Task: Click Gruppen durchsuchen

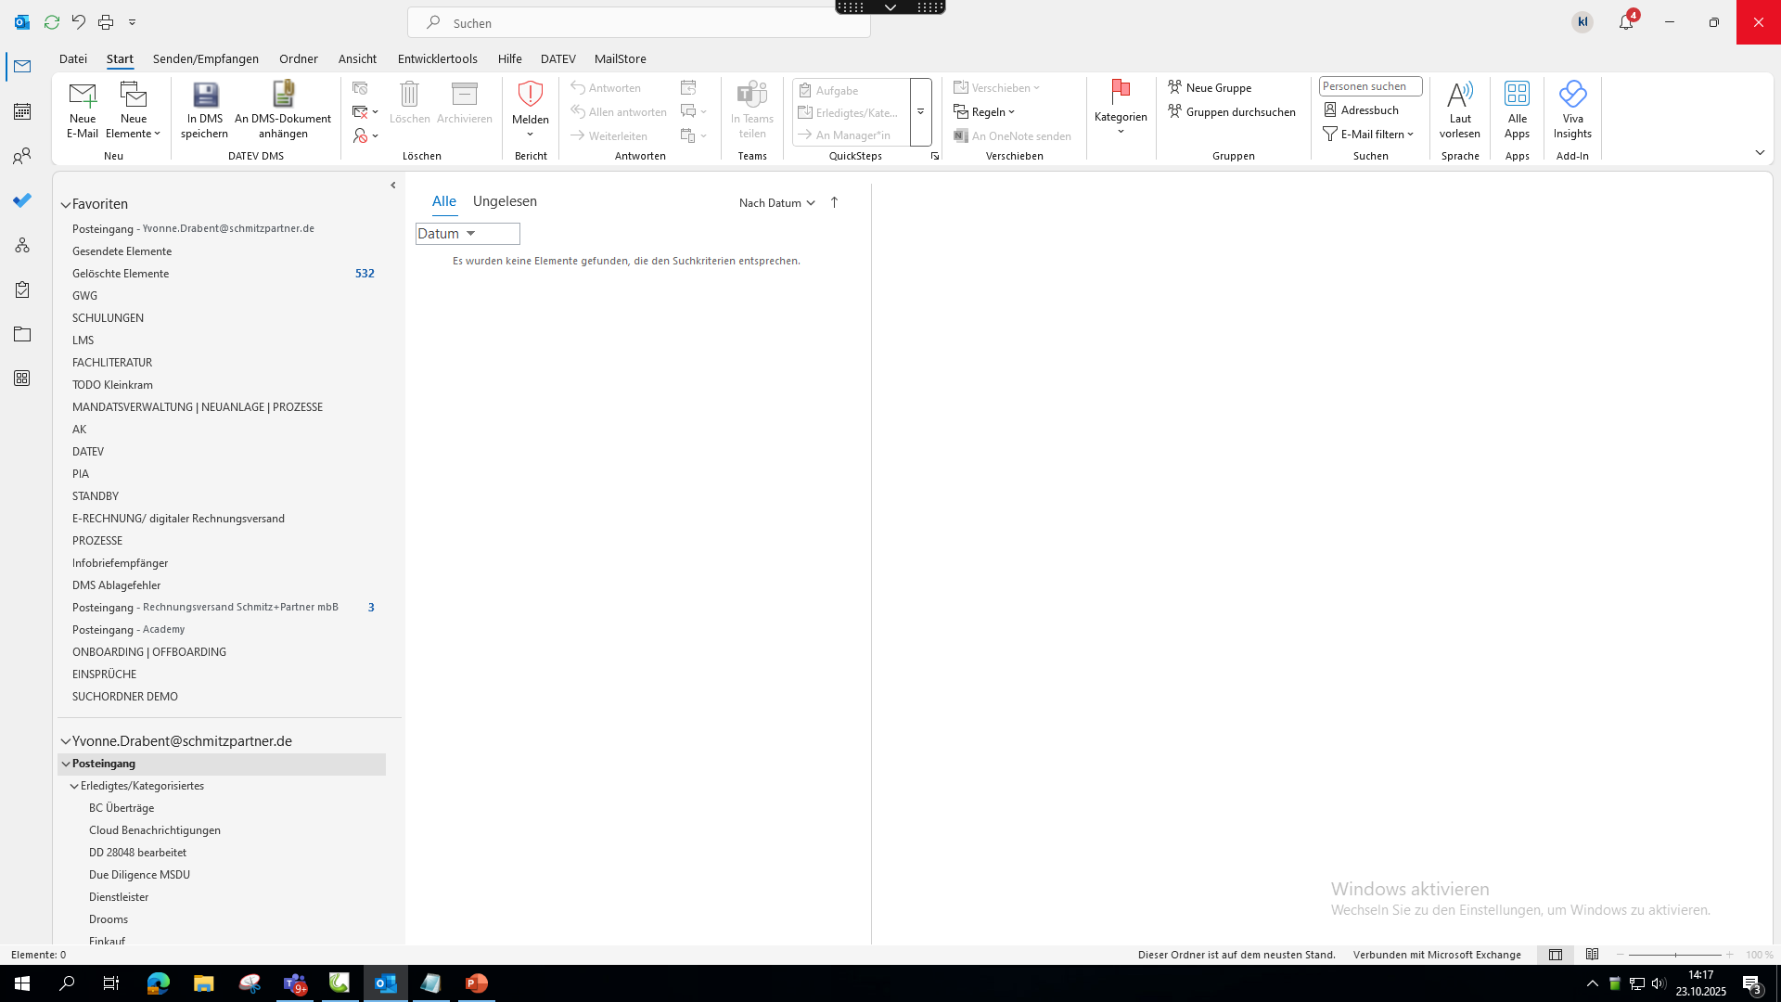Action: click(1232, 111)
